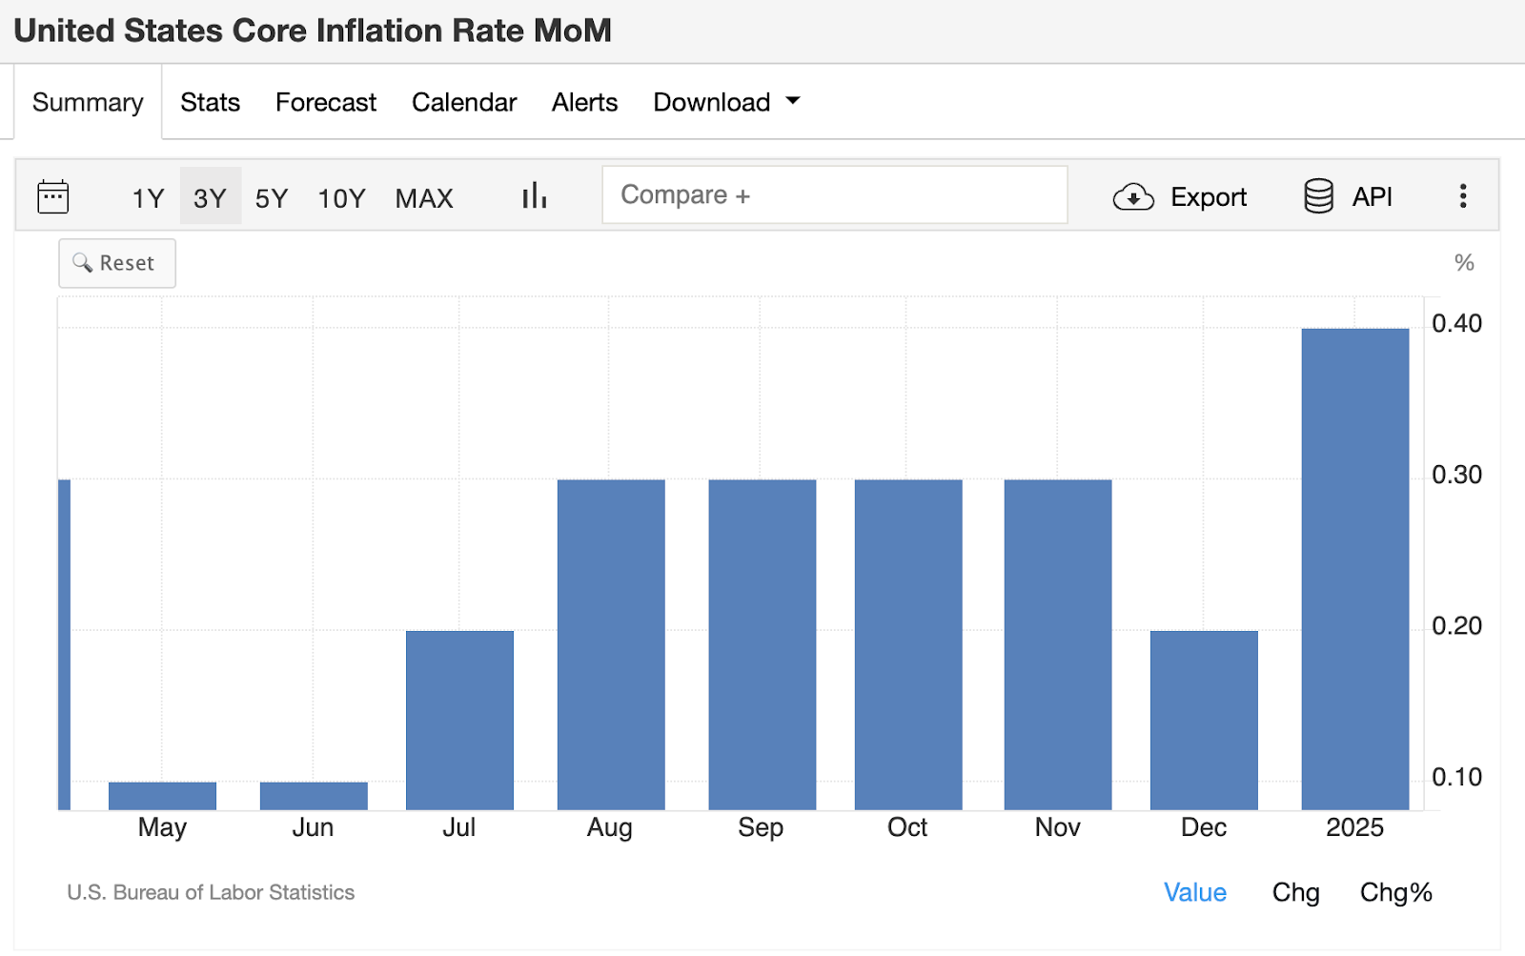Click the % unit label above chart
1525x956 pixels.
1464,263
